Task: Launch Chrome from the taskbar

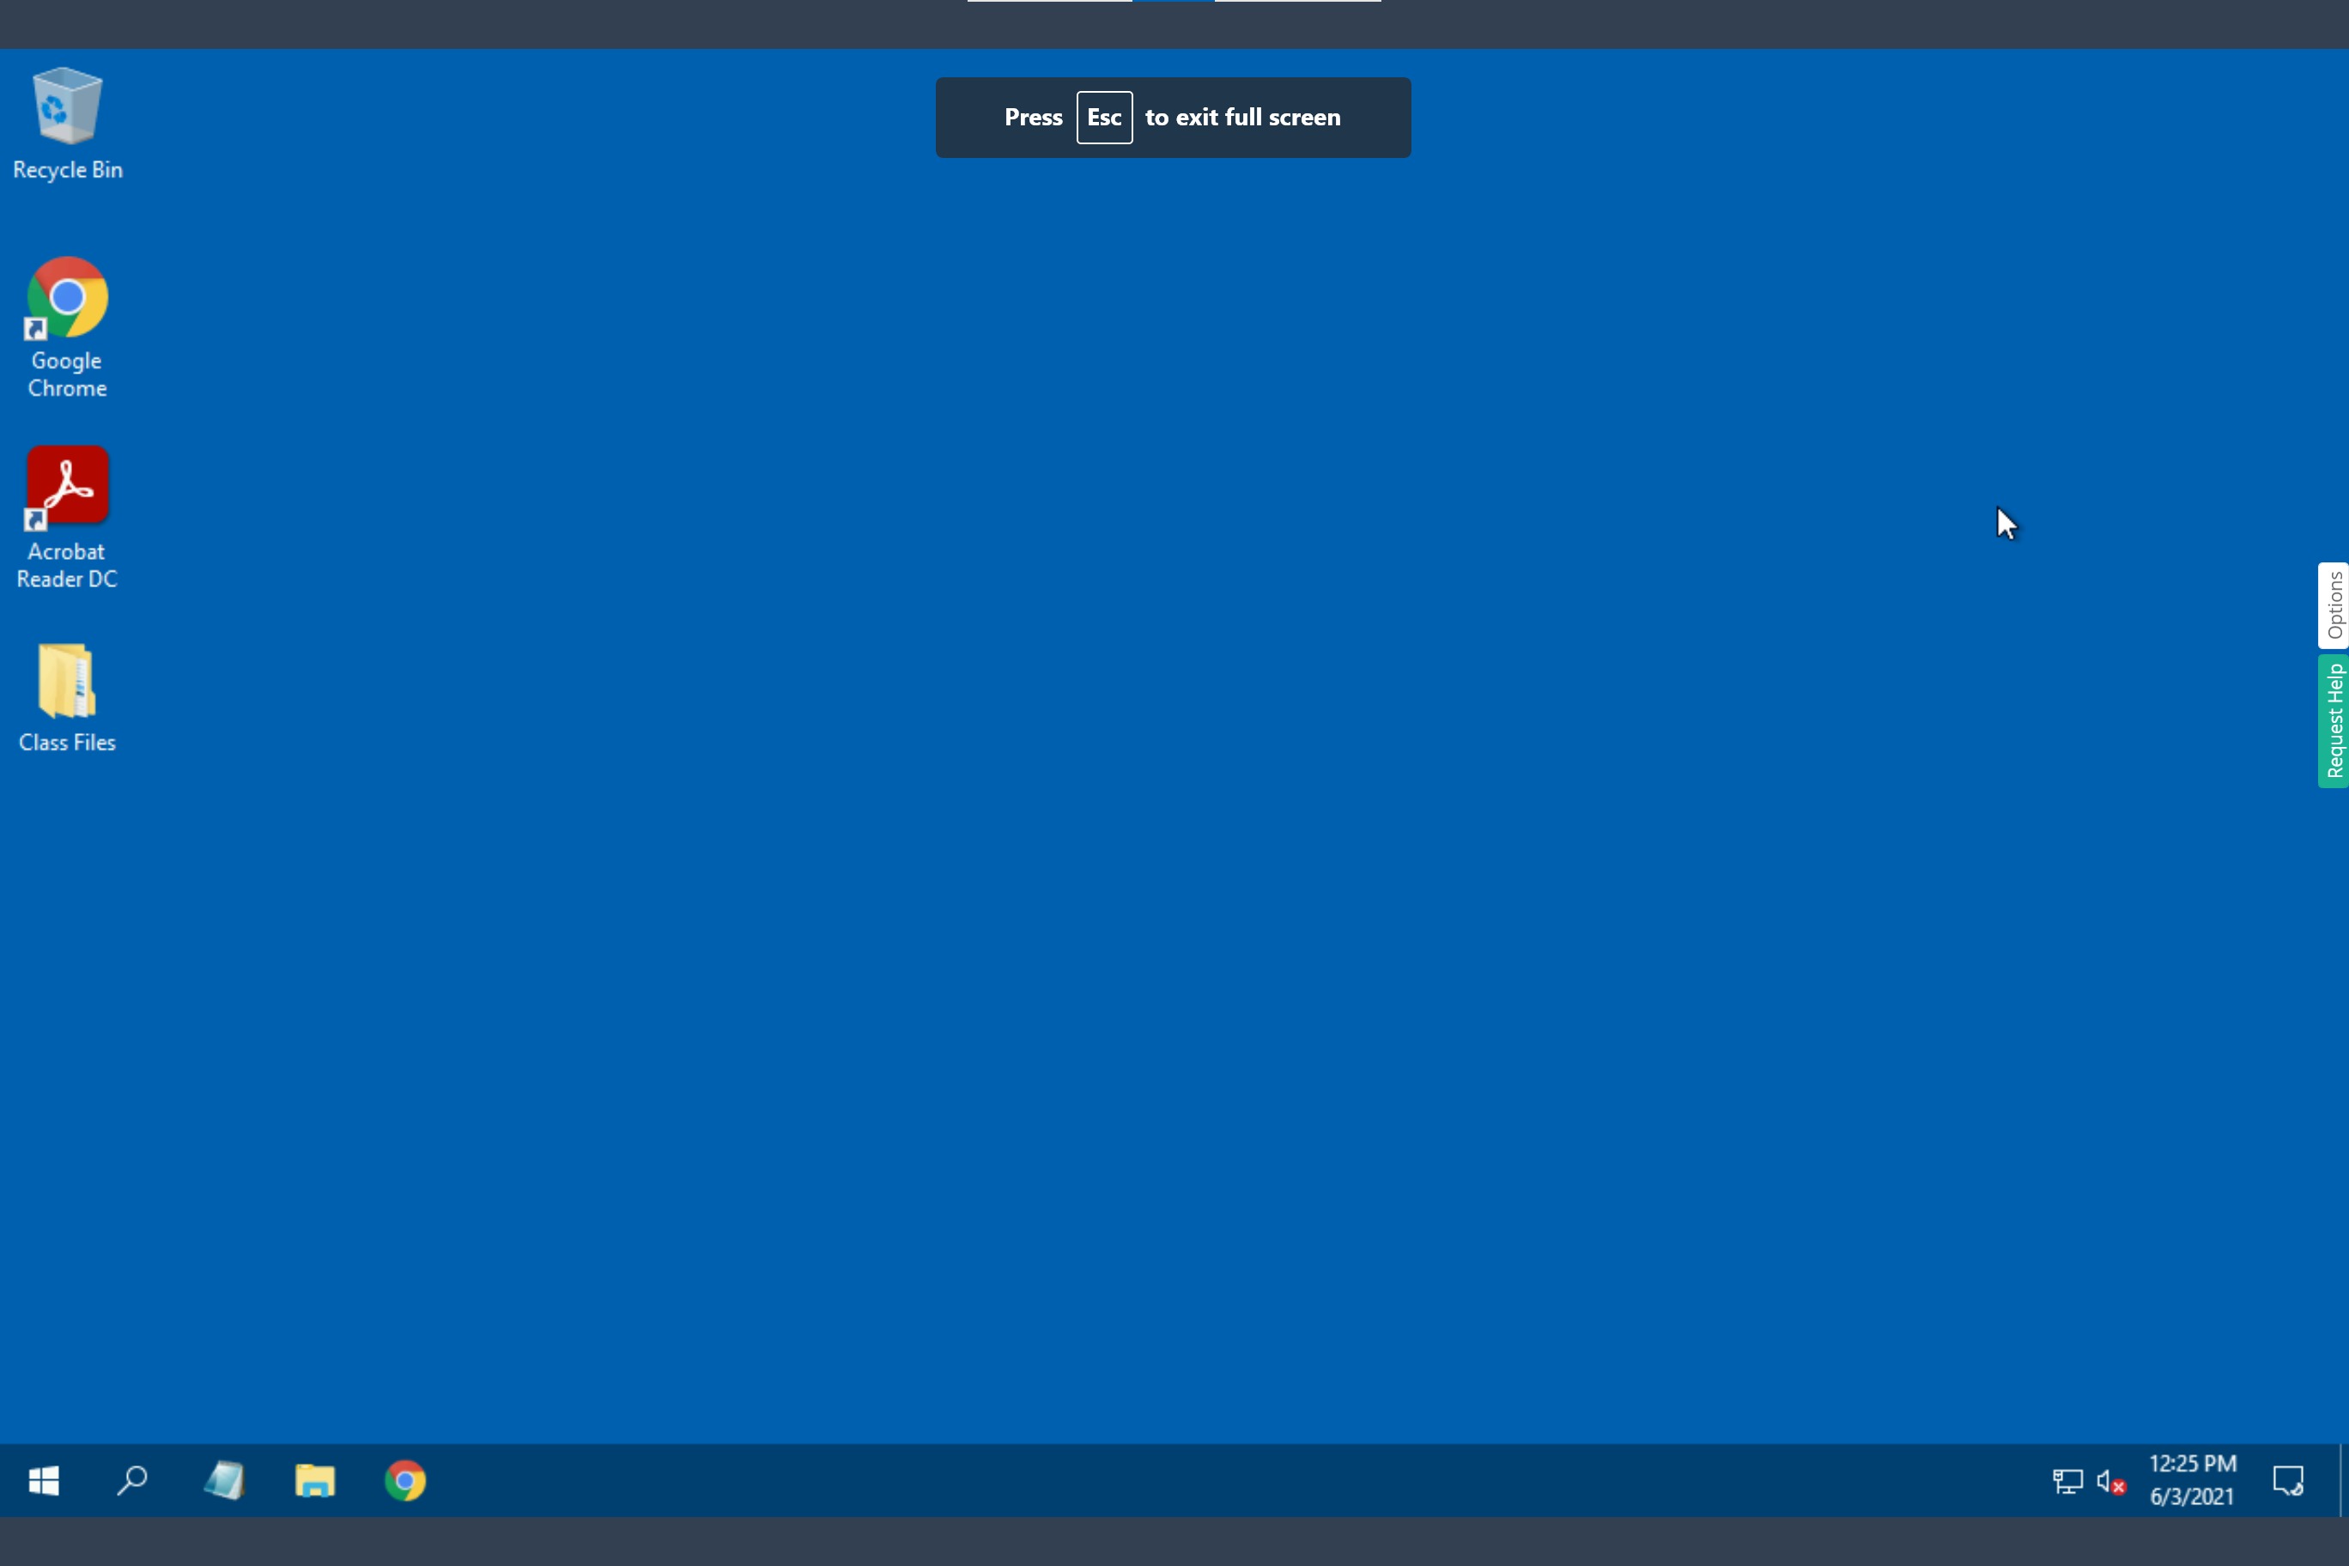Action: (x=404, y=1480)
